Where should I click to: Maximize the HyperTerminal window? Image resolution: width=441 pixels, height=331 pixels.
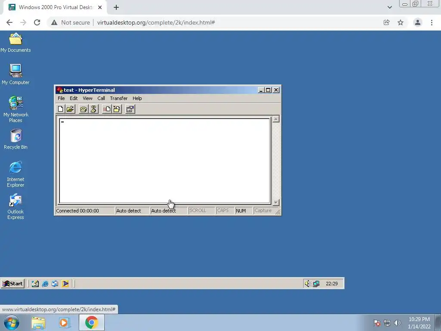tap(268, 90)
